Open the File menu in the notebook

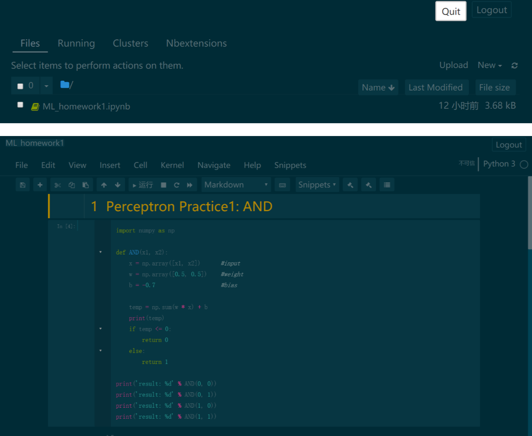tap(22, 165)
